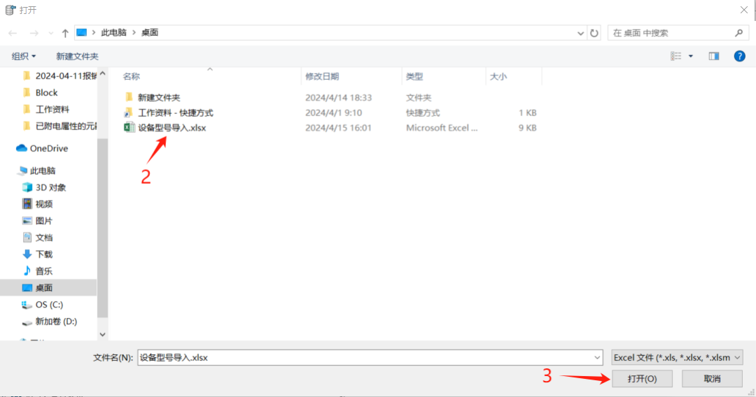Click the folder icon of the 新建文件夹 row
Image resolution: width=756 pixels, height=397 pixels.
129,97
